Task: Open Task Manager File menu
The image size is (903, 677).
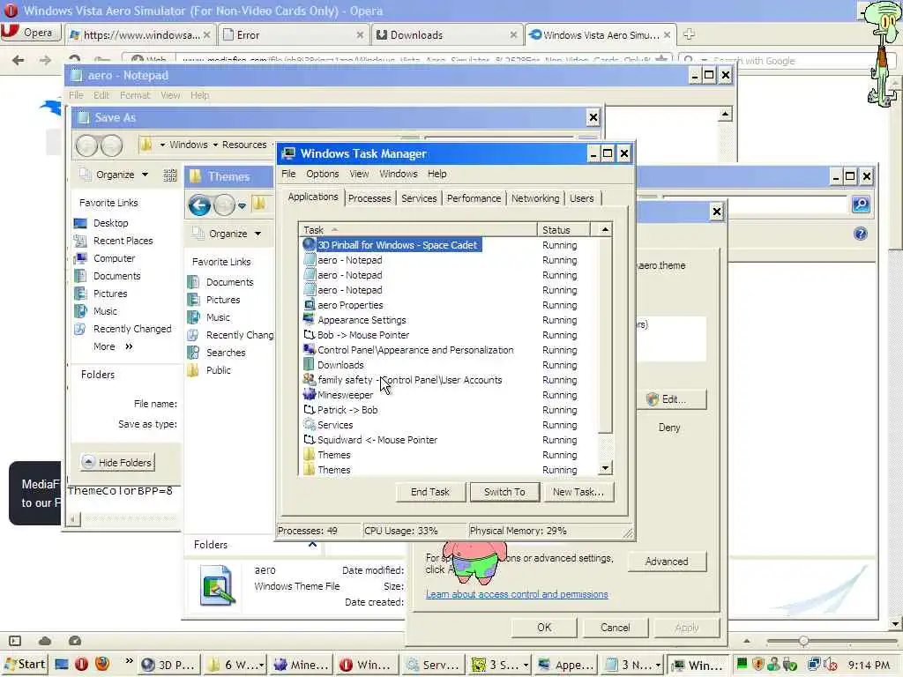Action: click(x=288, y=174)
